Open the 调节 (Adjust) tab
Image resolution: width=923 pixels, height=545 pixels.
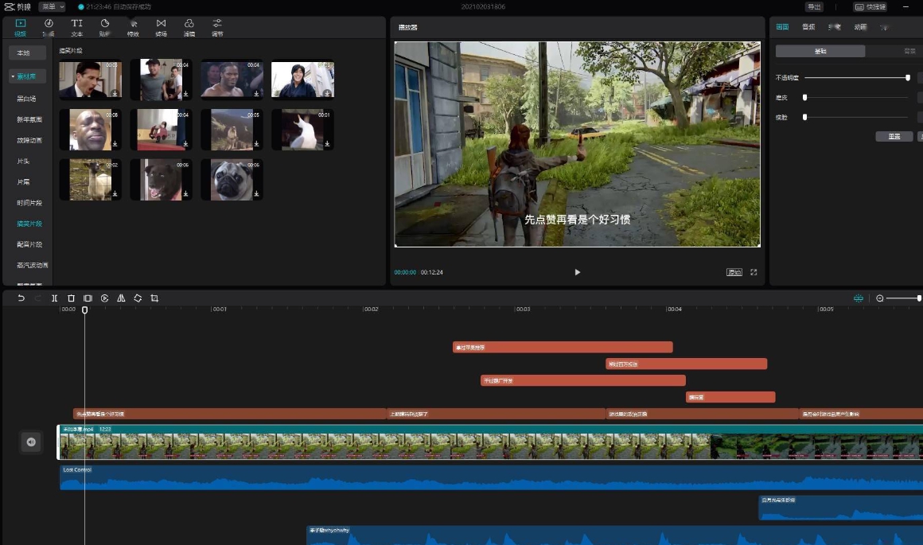pos(217,27)
